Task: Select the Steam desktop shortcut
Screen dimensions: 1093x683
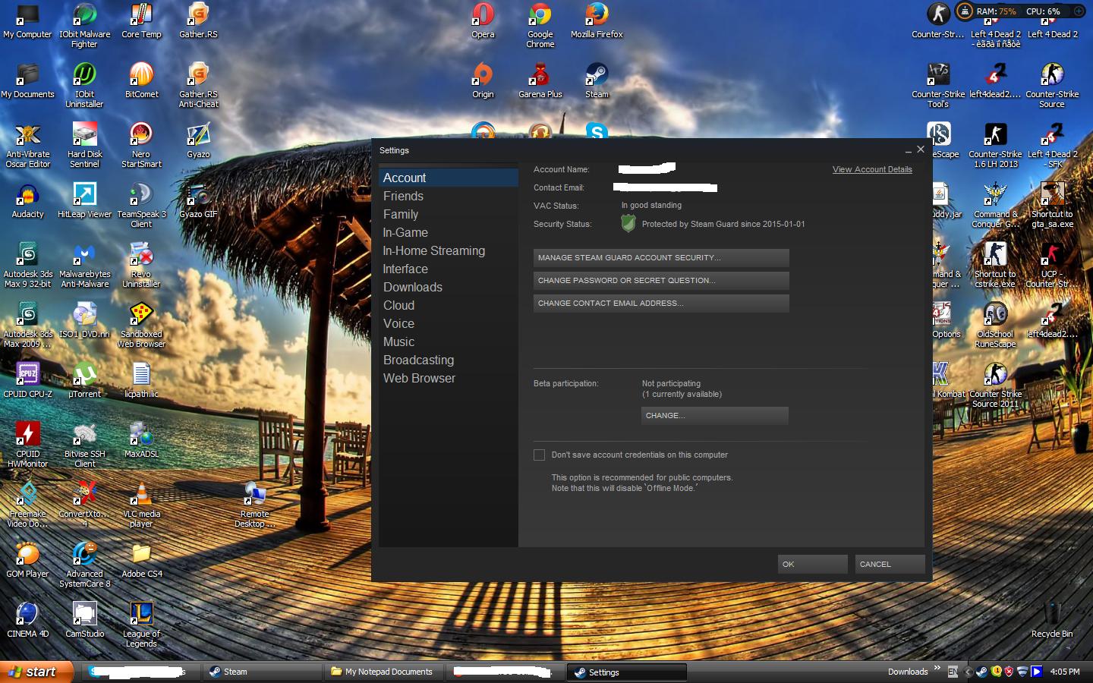Action: [x=597, y=81]
